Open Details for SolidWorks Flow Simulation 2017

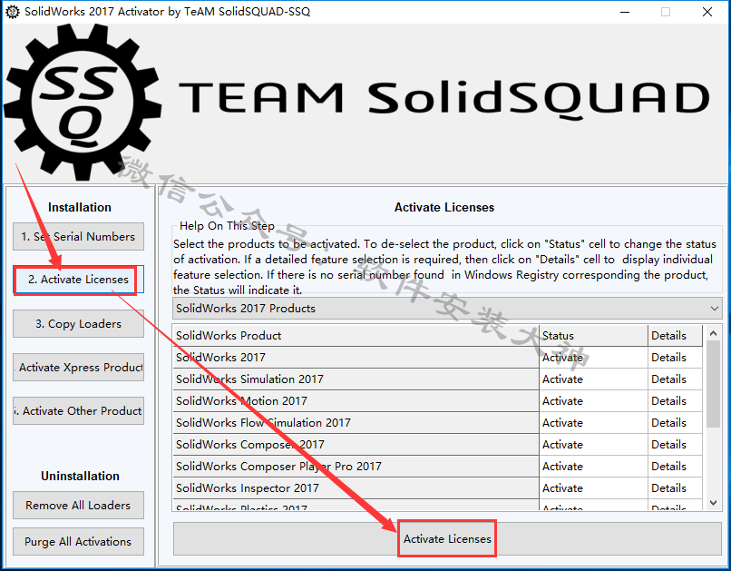click(675, 423)
